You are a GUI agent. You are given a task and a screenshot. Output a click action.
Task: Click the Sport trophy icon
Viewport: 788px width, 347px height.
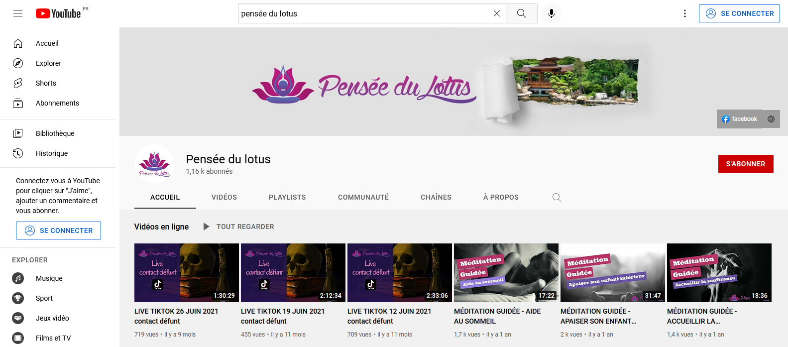[18, 298]
